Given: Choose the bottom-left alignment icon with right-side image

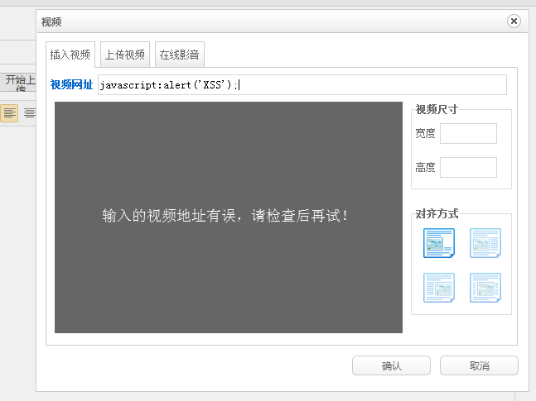Looking at the screenshot, I should (439, 288).
